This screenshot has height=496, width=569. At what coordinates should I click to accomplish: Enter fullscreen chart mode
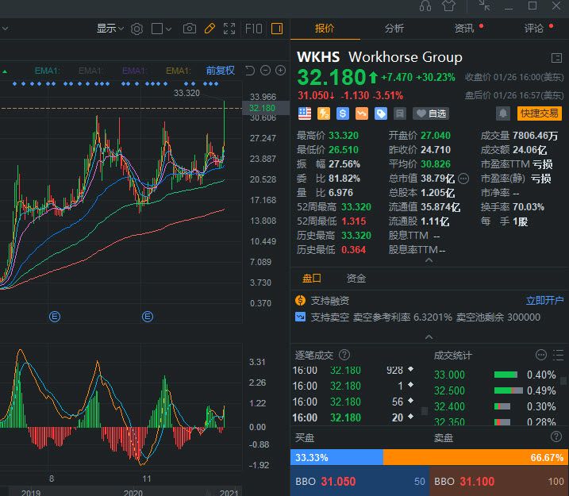coord(229,29)
